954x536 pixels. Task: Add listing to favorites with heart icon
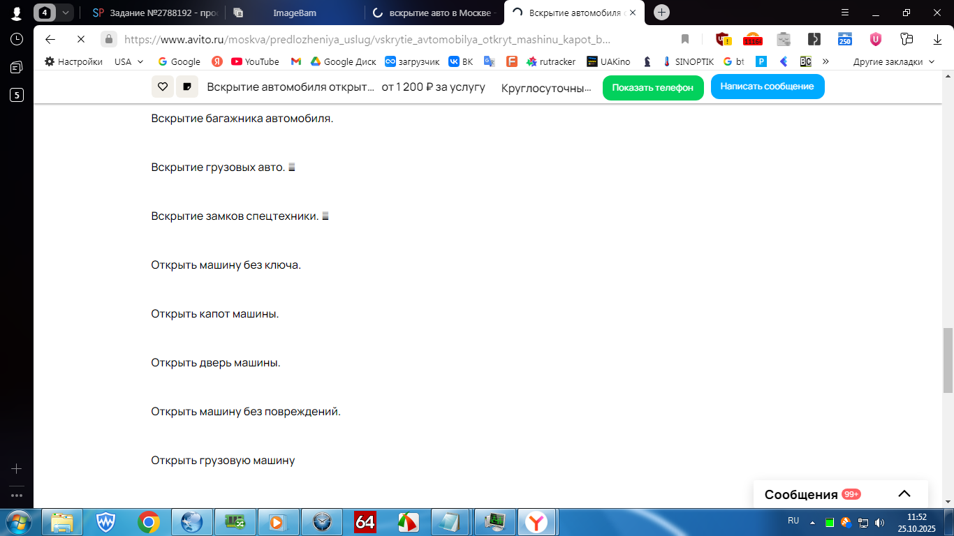(162, 87)
